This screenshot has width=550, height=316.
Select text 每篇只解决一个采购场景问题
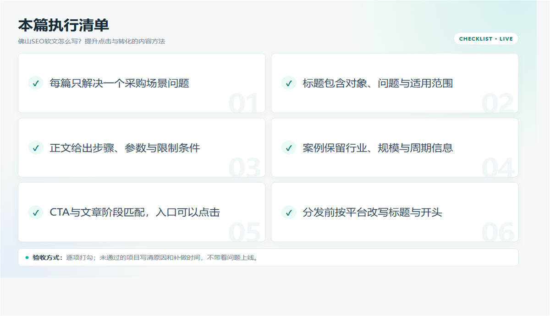click(x=120, y=83)
